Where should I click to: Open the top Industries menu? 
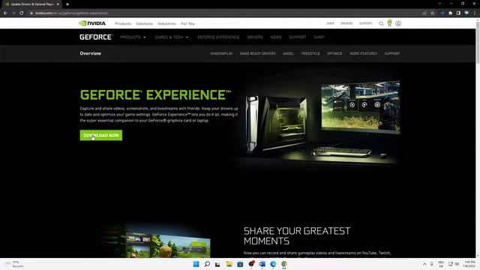click(x=166, y=23)
